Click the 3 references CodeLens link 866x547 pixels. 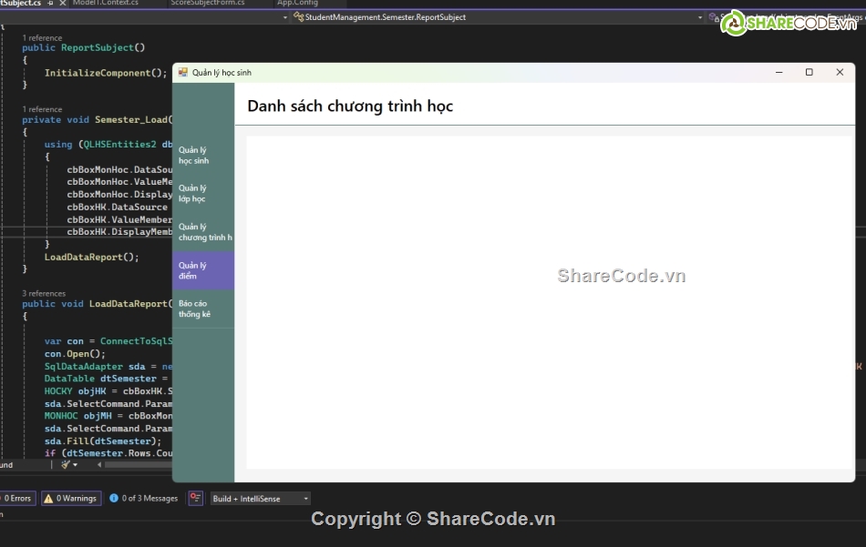(x=44, y=293)
